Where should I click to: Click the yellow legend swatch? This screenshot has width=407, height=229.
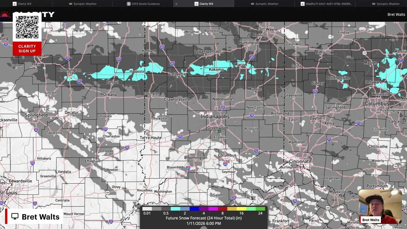pyautogui.click(x=241, y=209)
